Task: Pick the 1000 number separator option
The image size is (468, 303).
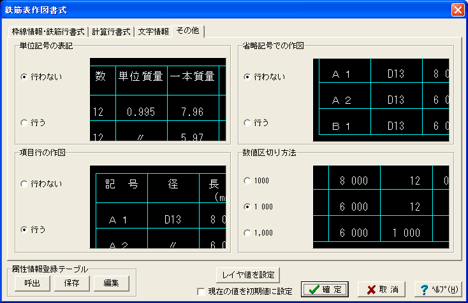Action: [x=256, y=181]
